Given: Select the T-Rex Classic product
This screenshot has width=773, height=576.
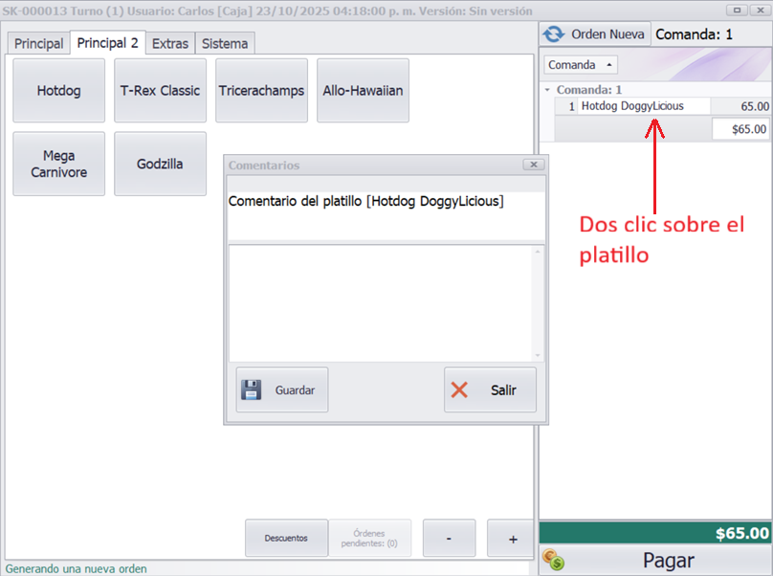Looking at the screenshot, I should 160,91.
